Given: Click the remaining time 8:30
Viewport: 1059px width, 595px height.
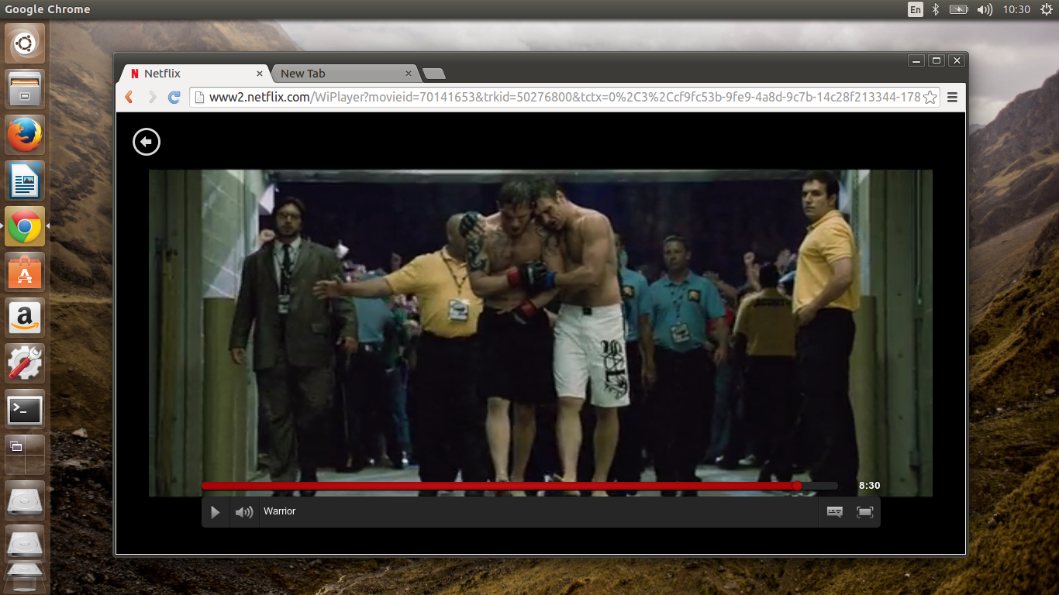Looking at the screenshot, I should 869,486.
